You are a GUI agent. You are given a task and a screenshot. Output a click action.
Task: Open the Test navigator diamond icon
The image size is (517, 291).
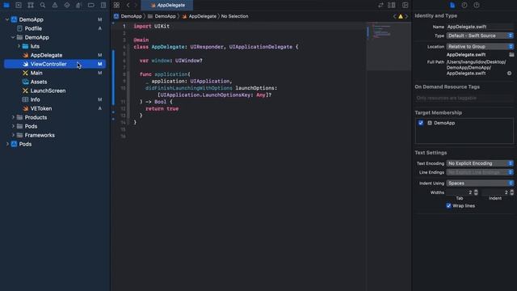tap(67, 6)
